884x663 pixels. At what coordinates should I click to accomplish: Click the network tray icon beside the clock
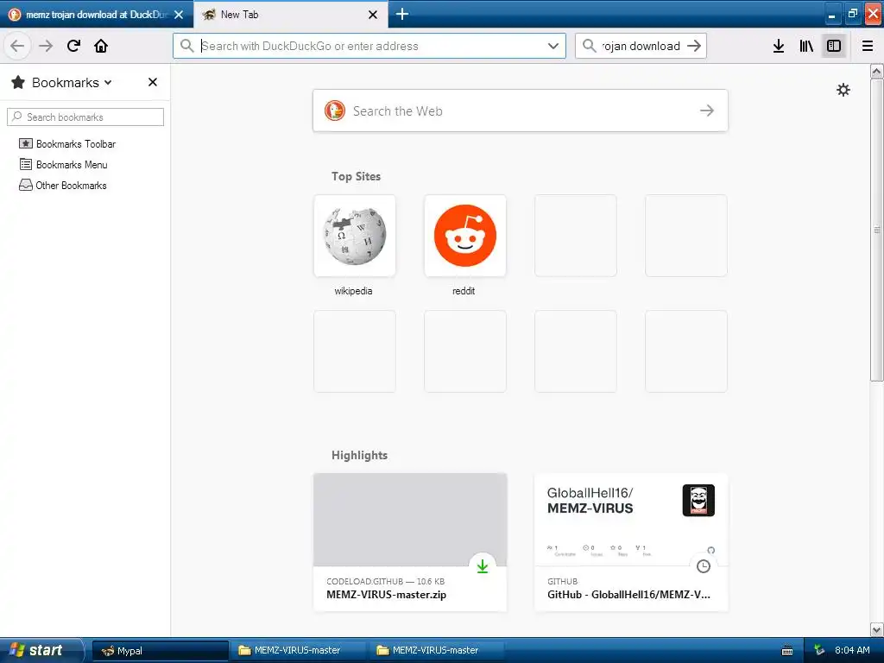pos(819,650)
